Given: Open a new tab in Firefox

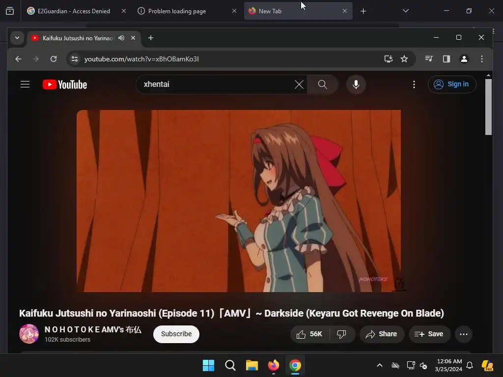Looking at the screenshot, I should coord(363,11).
